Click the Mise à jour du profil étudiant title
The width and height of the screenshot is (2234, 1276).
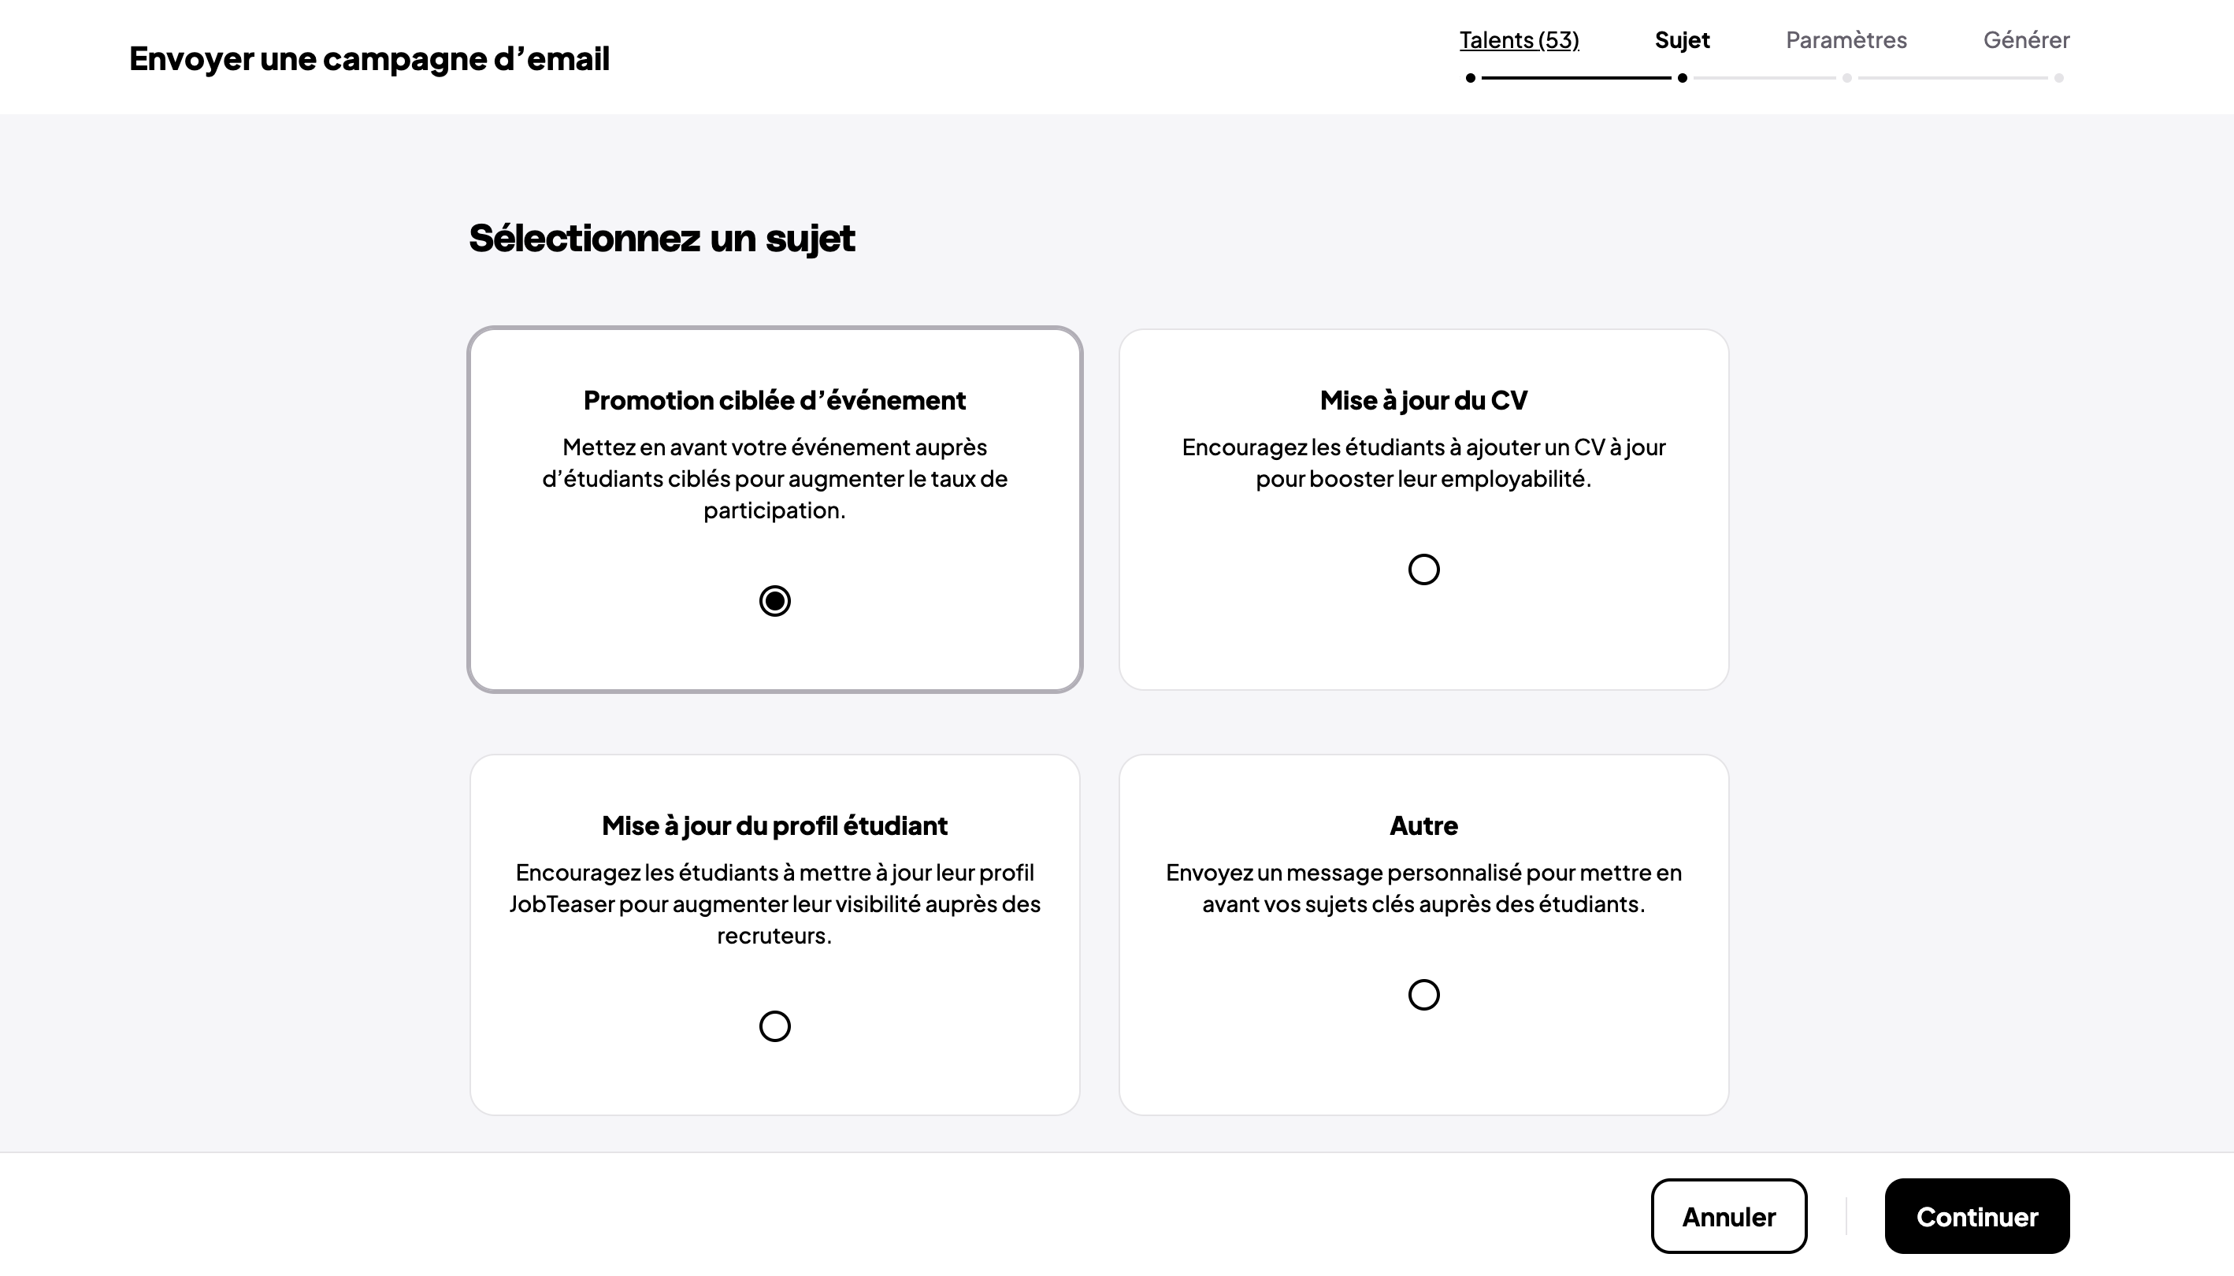click(774, 825)
